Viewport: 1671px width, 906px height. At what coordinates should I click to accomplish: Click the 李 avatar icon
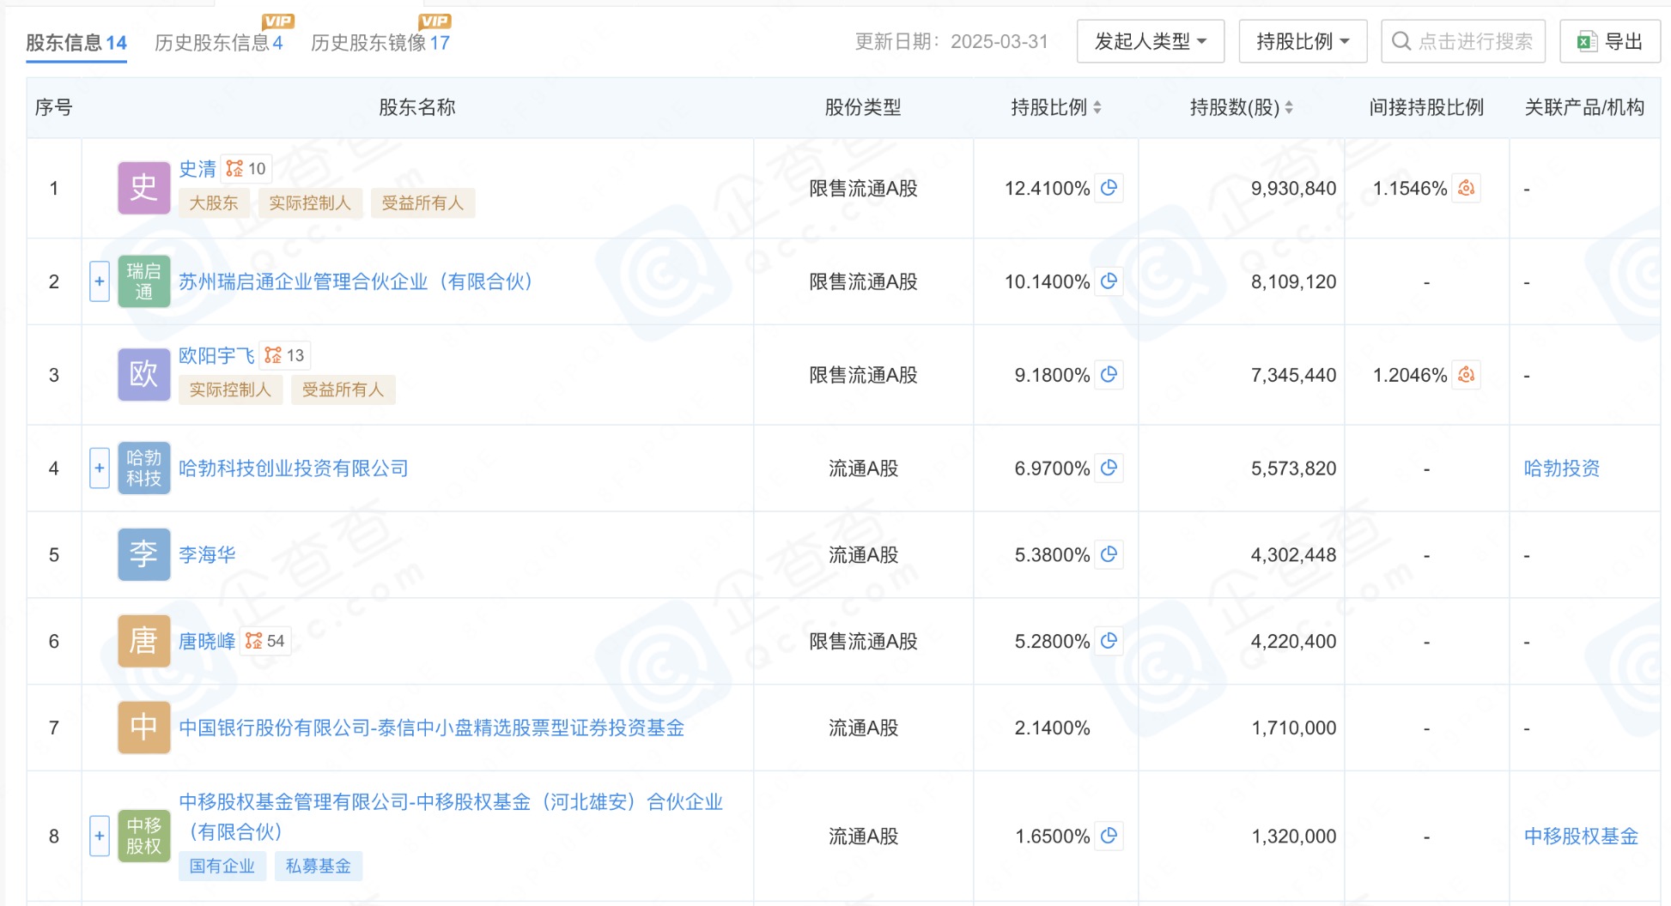click(143, 555)
